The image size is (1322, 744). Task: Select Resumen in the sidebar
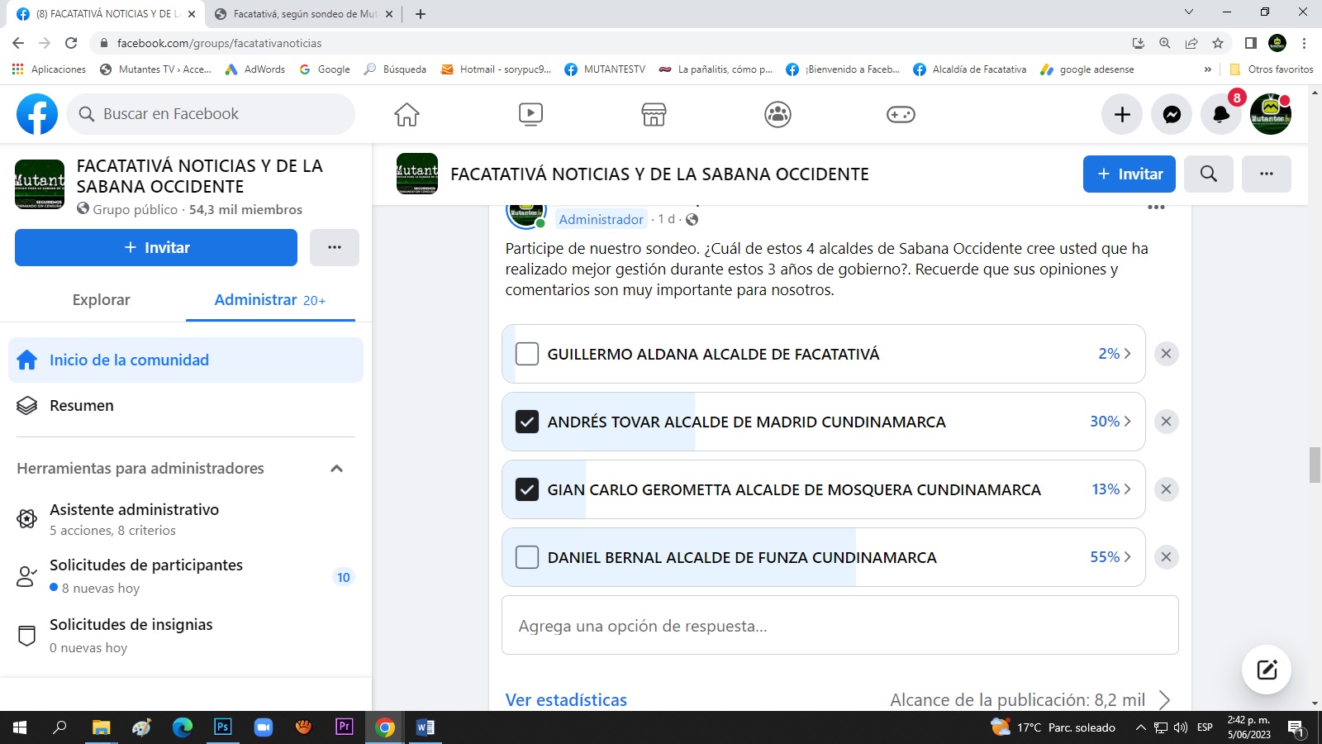point(81,406)
